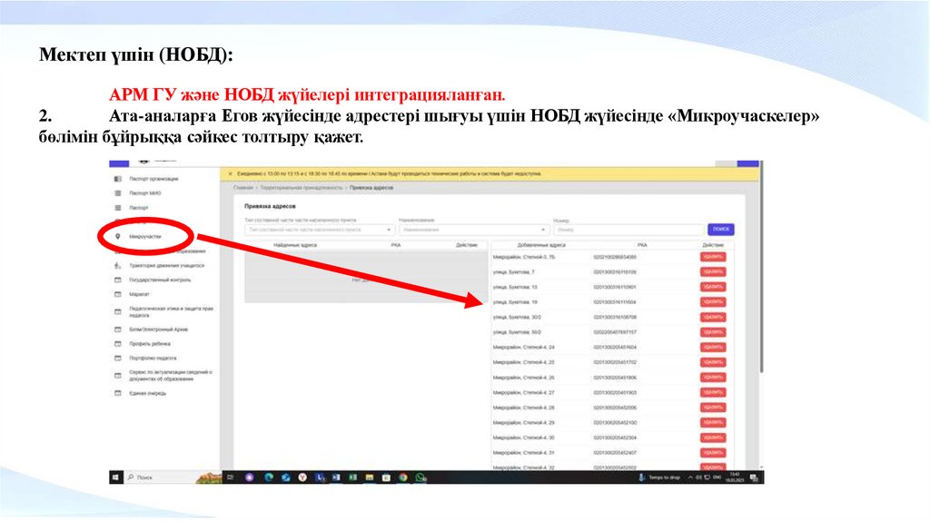Click the Номер input field

(x=628, y=230)
